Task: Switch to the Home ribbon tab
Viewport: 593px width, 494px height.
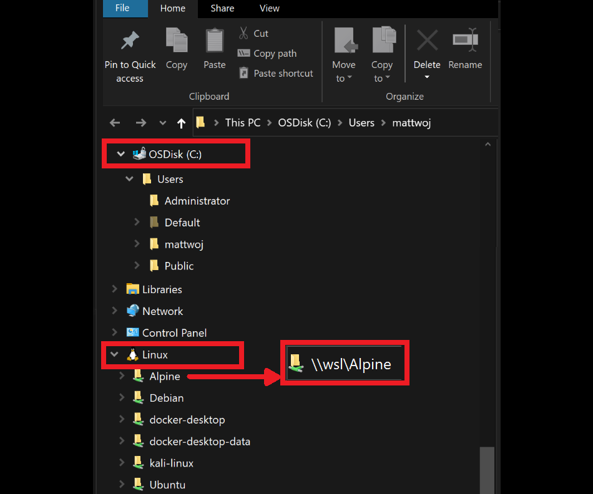Action: [173, 8]
